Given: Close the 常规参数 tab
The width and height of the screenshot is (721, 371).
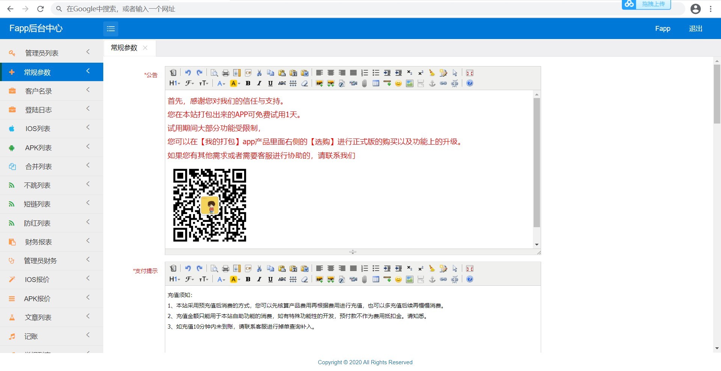Looking at the screenshot, I should click(x=145, y=48).
